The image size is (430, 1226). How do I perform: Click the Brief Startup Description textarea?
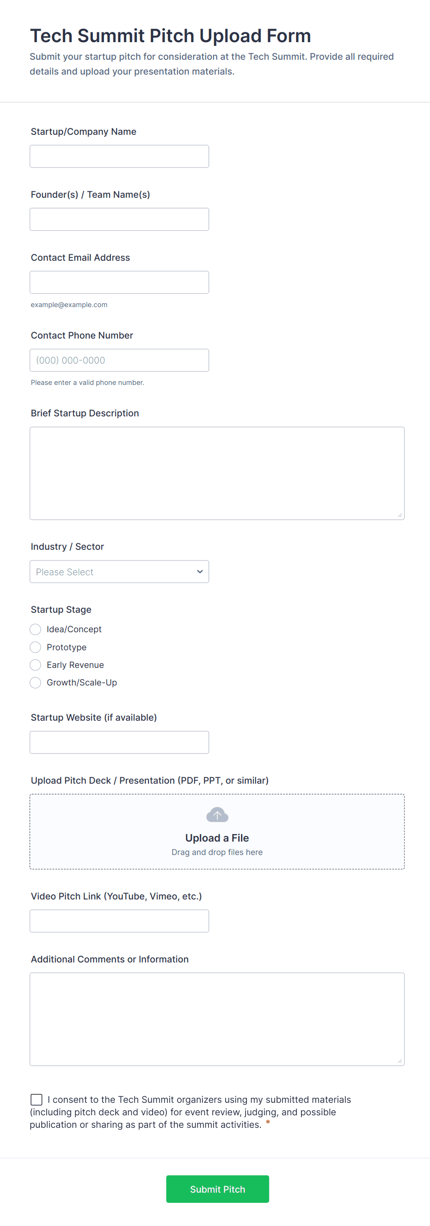(217, 473)
